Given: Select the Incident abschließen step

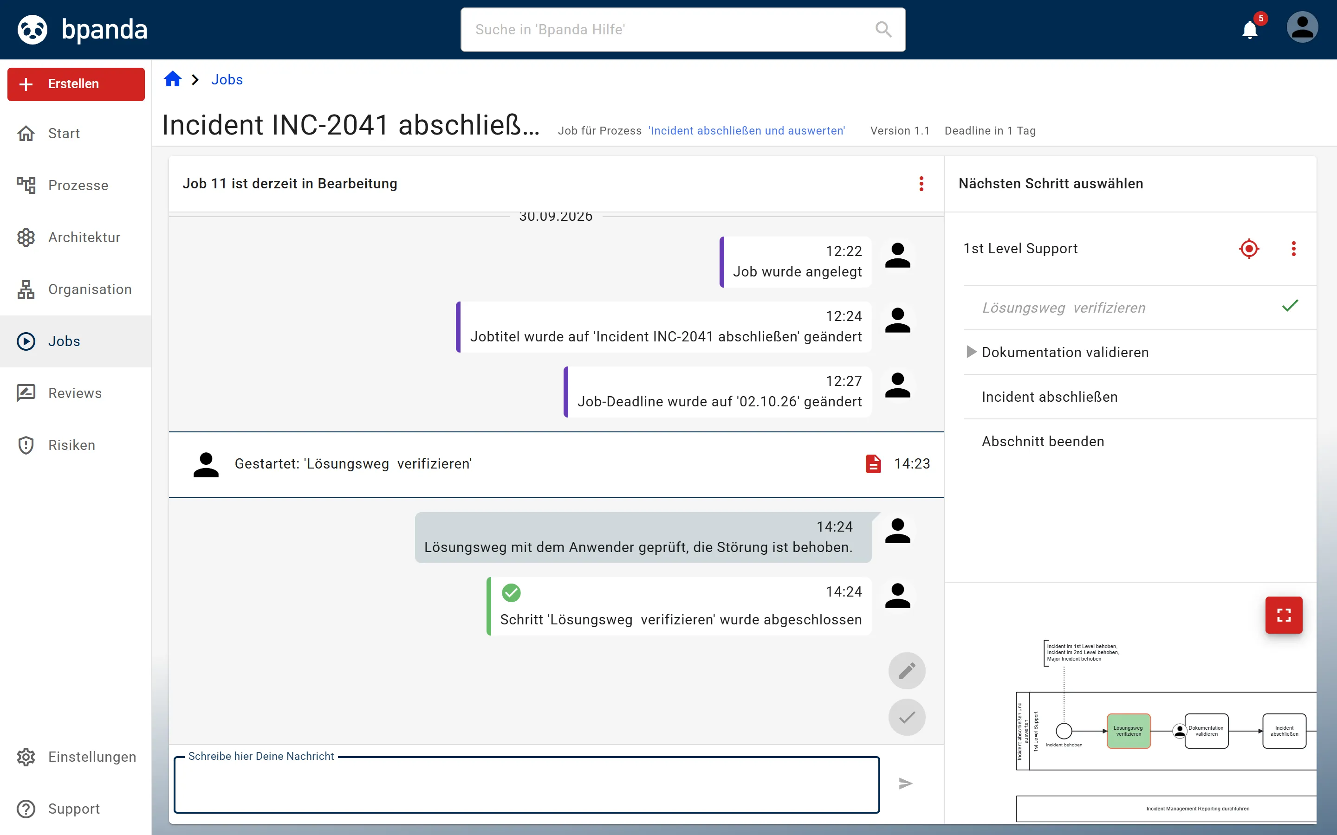Looking at the screenshot, I should point(1140,397).
